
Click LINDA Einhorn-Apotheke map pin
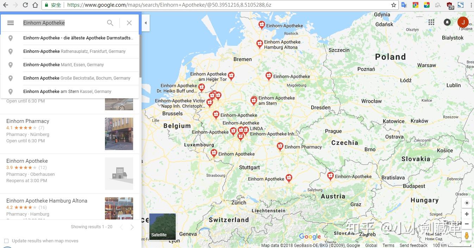point(246,131)
